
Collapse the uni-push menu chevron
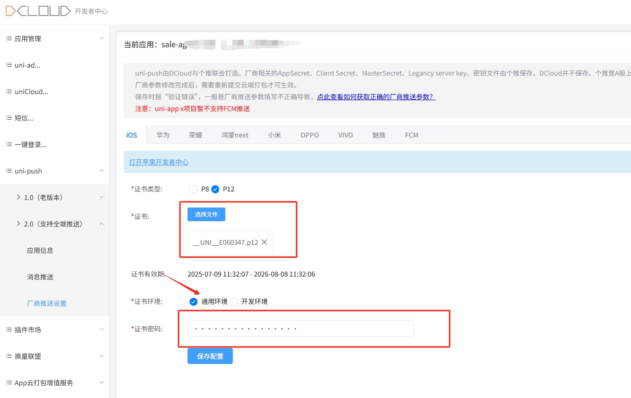pyautogui.click(x=102, y=171)
